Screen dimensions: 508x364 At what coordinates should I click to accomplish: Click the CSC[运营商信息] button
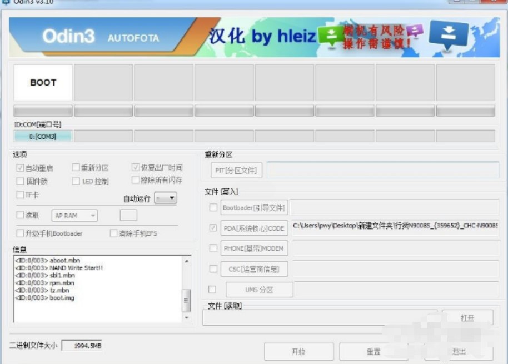coord(254,269)
